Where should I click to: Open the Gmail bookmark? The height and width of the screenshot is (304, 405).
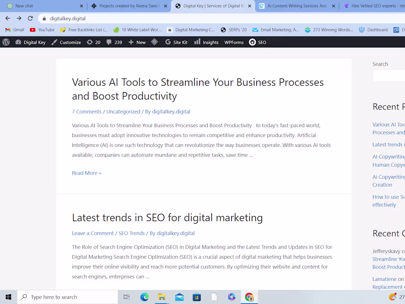14,30
